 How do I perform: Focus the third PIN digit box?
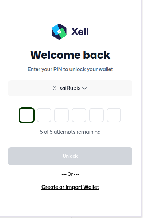click(61, 115)
